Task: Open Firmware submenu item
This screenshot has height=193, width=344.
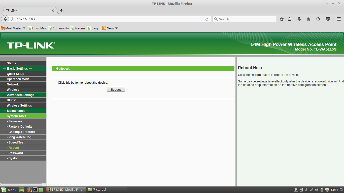Action: point(23,121)
